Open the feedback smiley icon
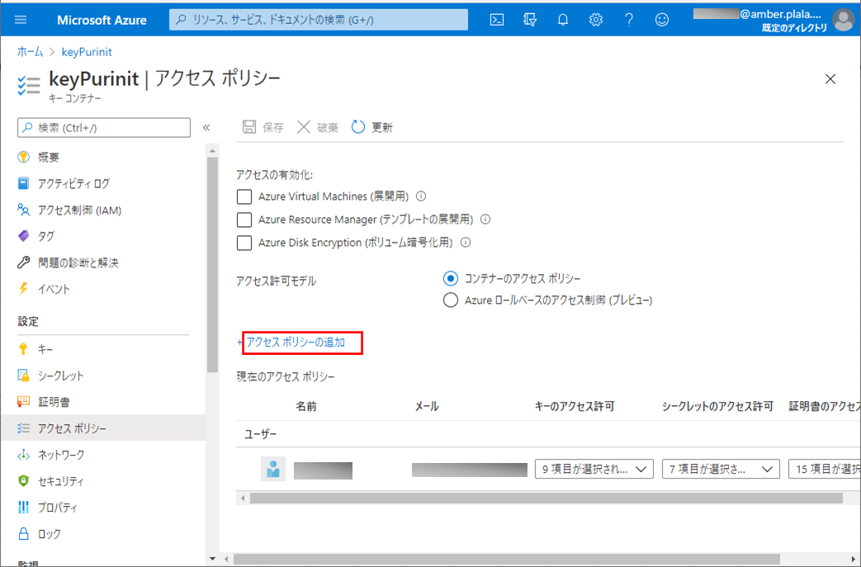This screenshot has width=861, height=567. 662,20
